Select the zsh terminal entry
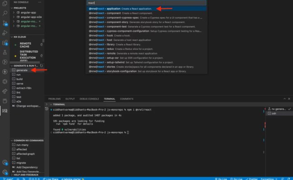The width and height of the screenshot is (293, 180). click(279, 113)
